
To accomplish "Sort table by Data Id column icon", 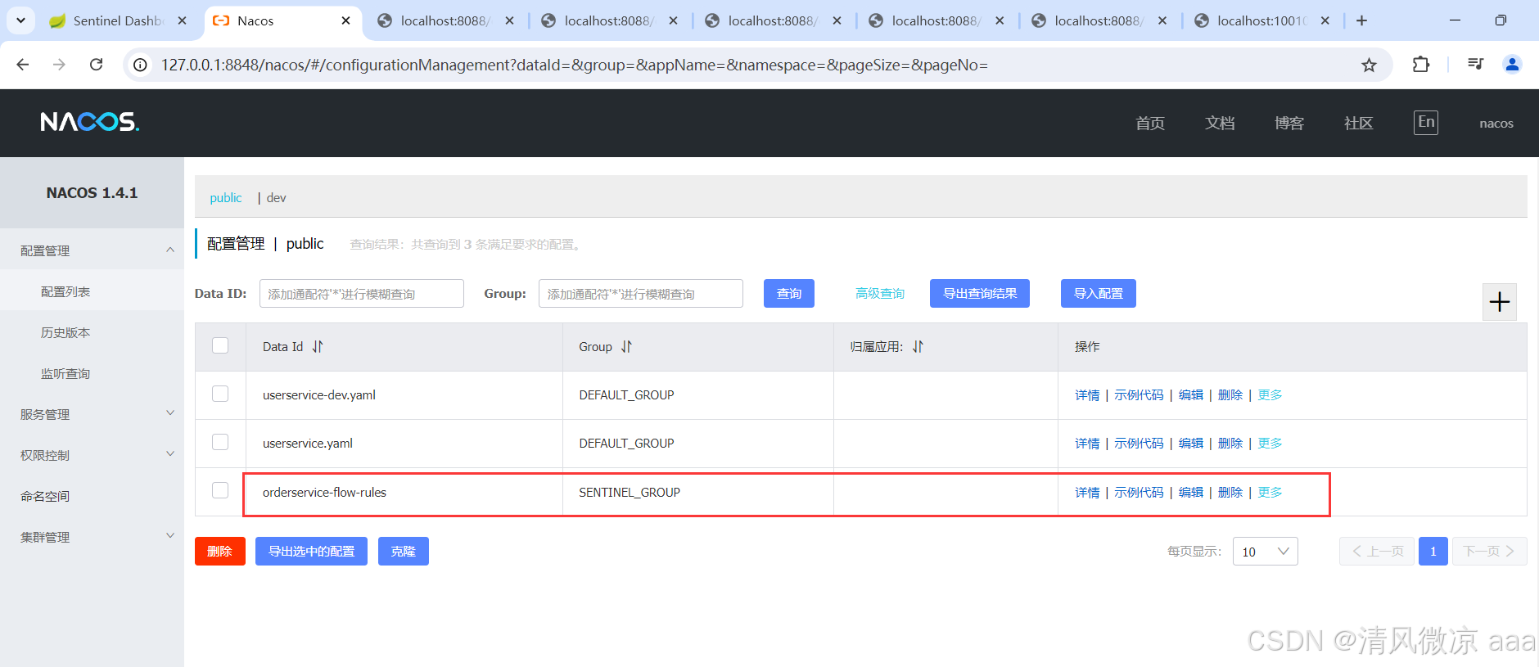I will [318, 347].
